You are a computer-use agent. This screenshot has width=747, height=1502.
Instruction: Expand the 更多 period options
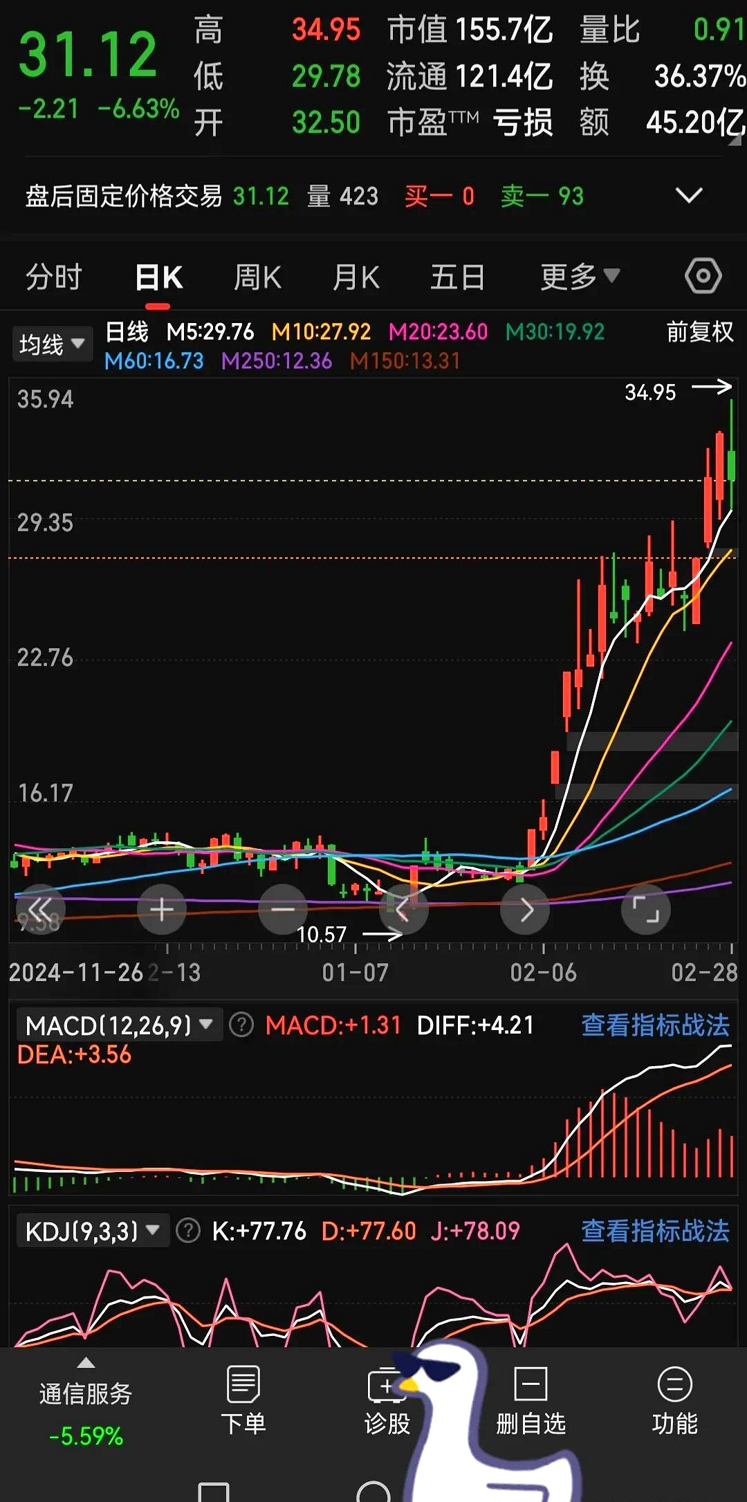coord(579,277)
